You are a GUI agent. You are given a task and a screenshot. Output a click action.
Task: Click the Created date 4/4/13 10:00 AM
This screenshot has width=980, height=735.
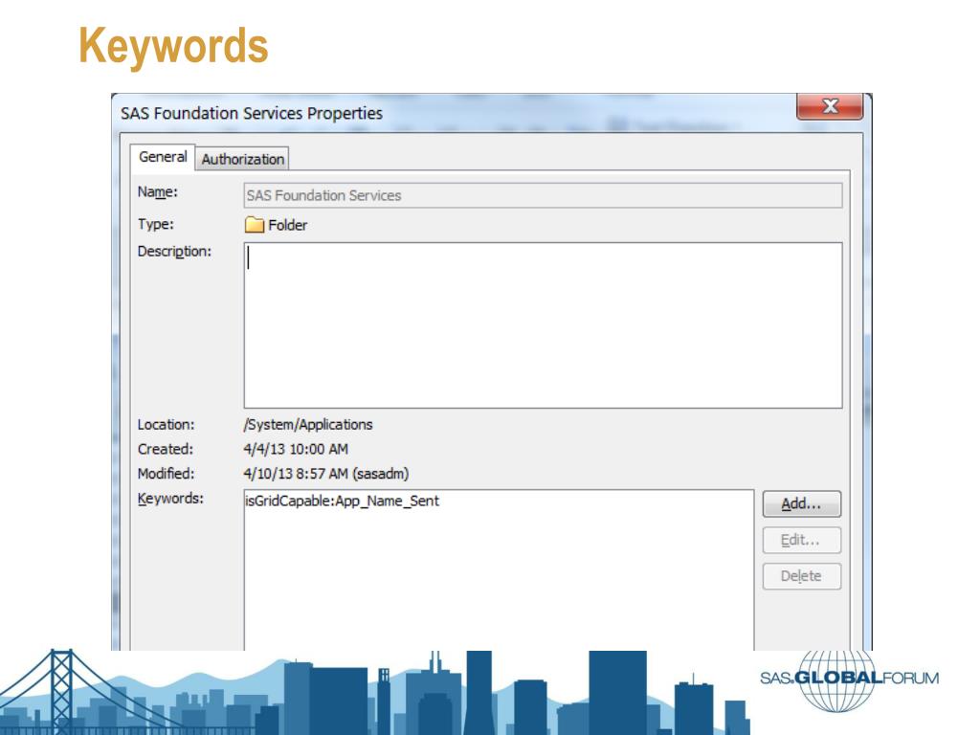pos(296,449)
